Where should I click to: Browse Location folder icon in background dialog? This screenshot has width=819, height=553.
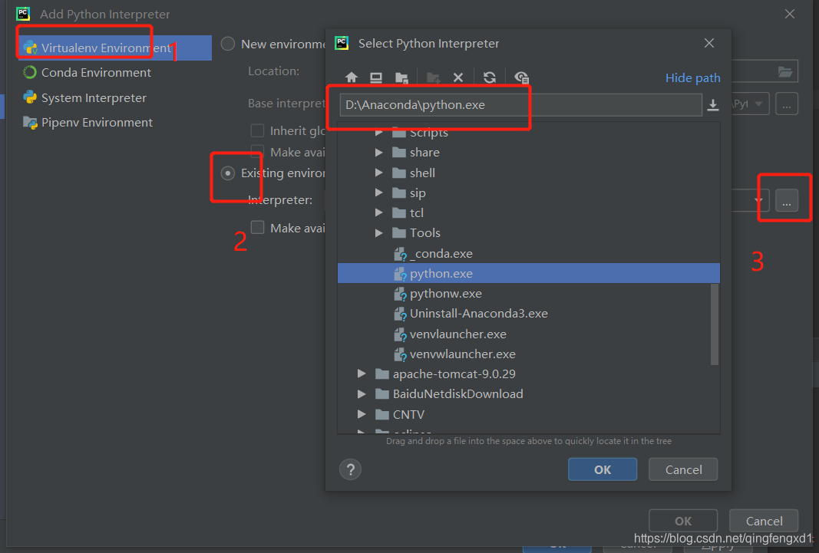click(784, 71)
